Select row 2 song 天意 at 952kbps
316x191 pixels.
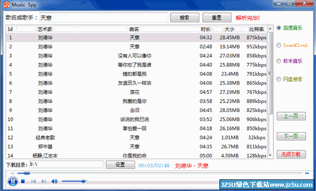[137, 47]
